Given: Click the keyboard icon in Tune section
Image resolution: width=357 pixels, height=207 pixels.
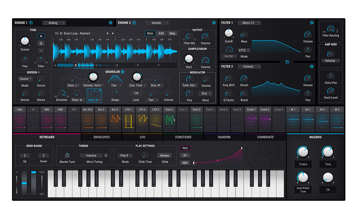Looking at the screenshot, I should click(x=41, y=36).
